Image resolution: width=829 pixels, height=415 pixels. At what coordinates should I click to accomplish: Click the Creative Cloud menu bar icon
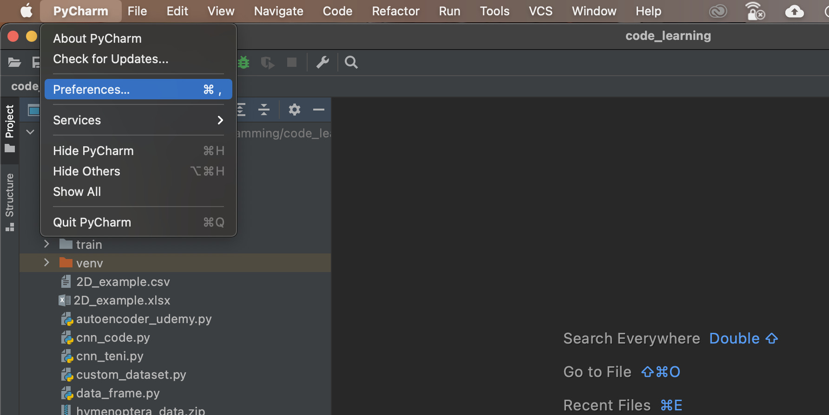pyautogui.click(x=718, y=11)
